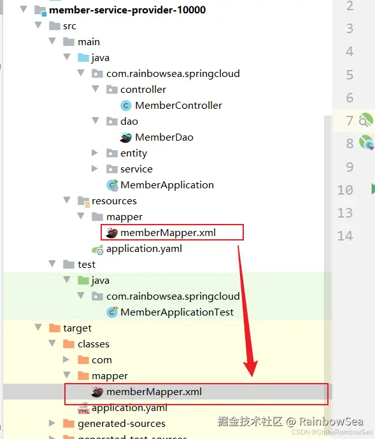Click line number 3 in the gutter
Image resolution: width=375 pixels, height=439 pixels.
tap(350, 29)
